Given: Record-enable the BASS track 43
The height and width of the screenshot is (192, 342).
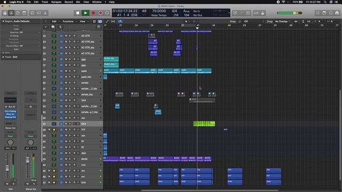Looking at the screenshot, I should [x=74, y=159].
